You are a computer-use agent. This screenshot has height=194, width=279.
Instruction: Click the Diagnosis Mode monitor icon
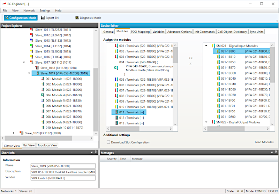tap(77, 18)
